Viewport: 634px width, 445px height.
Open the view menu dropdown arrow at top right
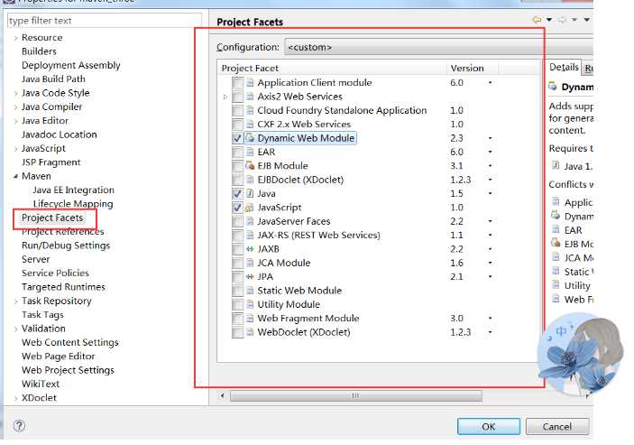587,20
